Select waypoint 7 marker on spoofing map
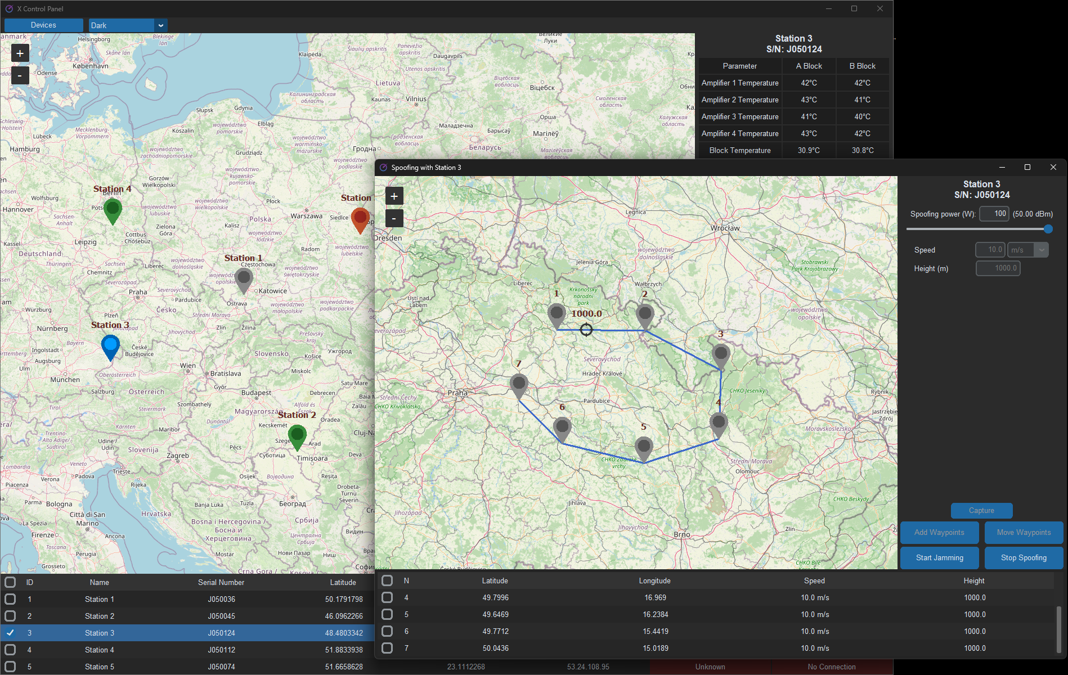The height and width of the screenshot is (675, 1068). 519,386
